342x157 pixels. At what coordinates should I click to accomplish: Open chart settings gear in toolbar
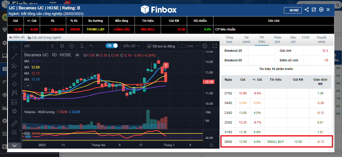[205, 46]
